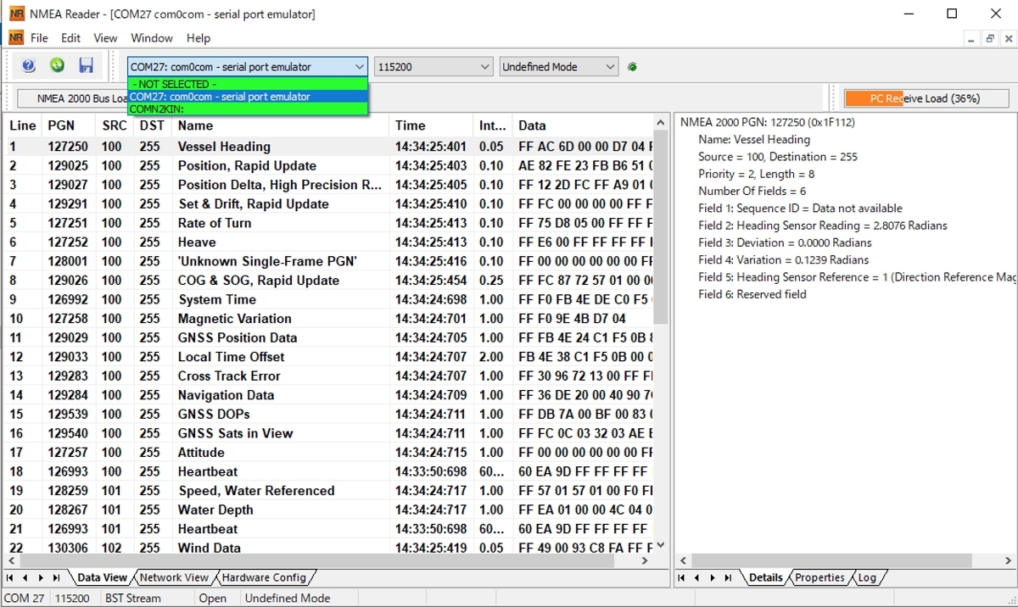Click the NMEA 2000 Bus Load bar
The width and height of the screenshot is (1018, 607).
[x=72, y=98]
